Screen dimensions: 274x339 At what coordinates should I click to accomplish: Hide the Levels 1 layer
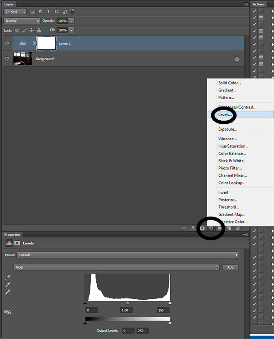click(x=7, y=43)
